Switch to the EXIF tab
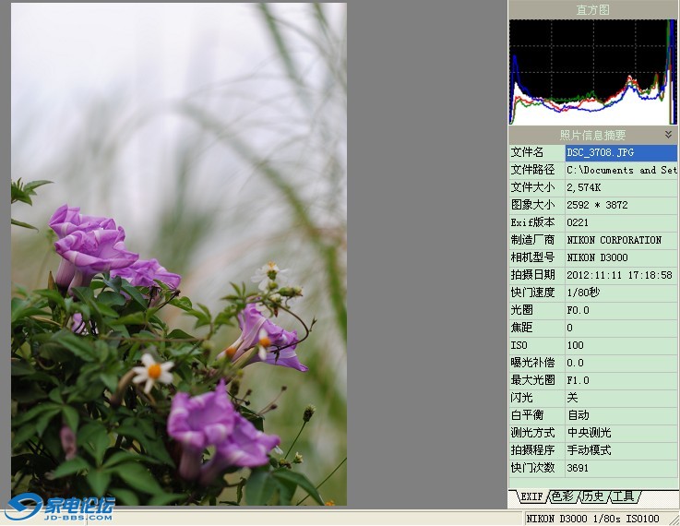The image size is (680, 526). point(531,496)
